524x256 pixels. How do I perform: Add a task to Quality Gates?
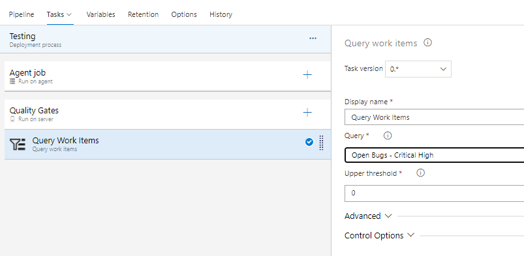coord(307,113)
